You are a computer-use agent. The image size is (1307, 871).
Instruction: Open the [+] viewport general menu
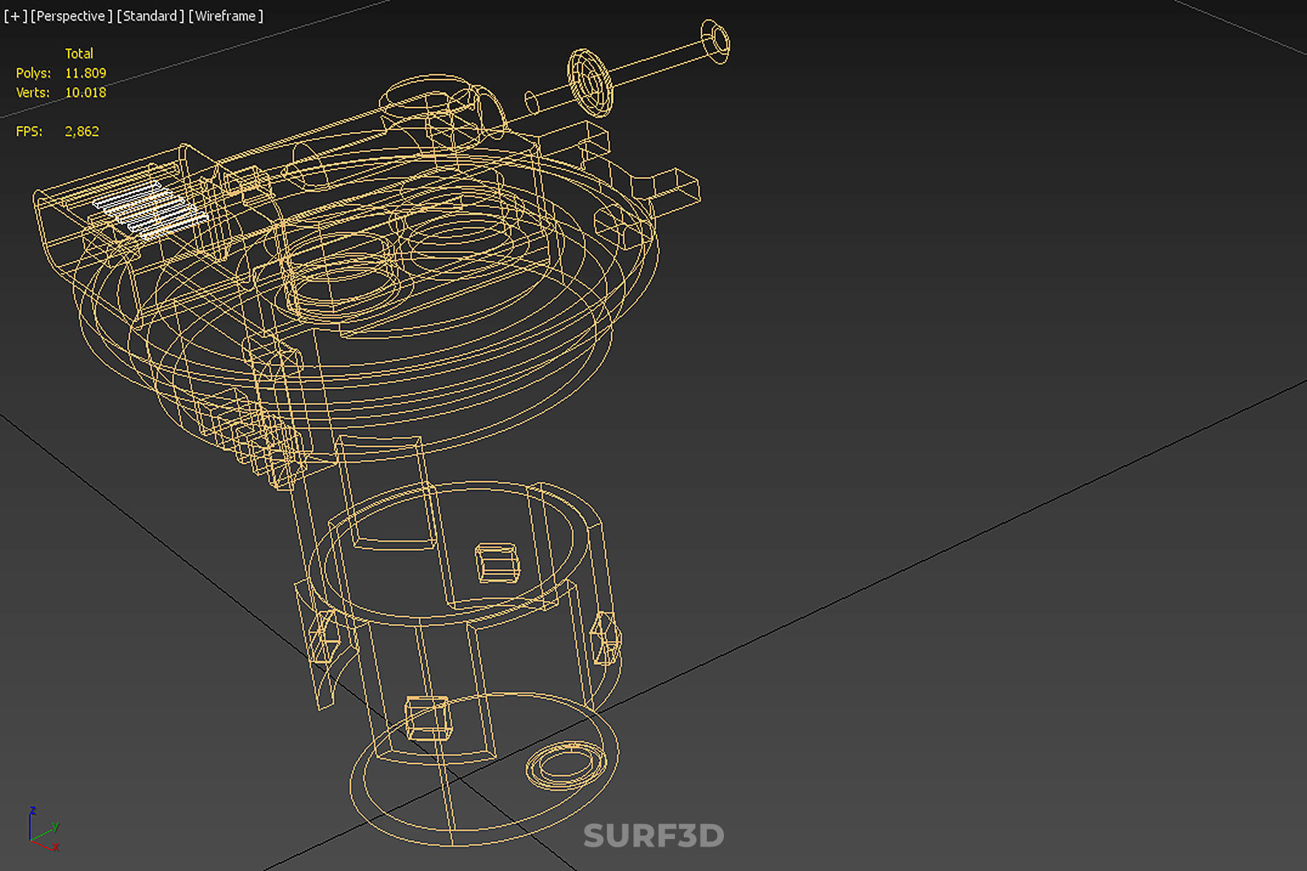point(16,16)
